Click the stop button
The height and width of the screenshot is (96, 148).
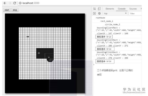pos(15,10)
